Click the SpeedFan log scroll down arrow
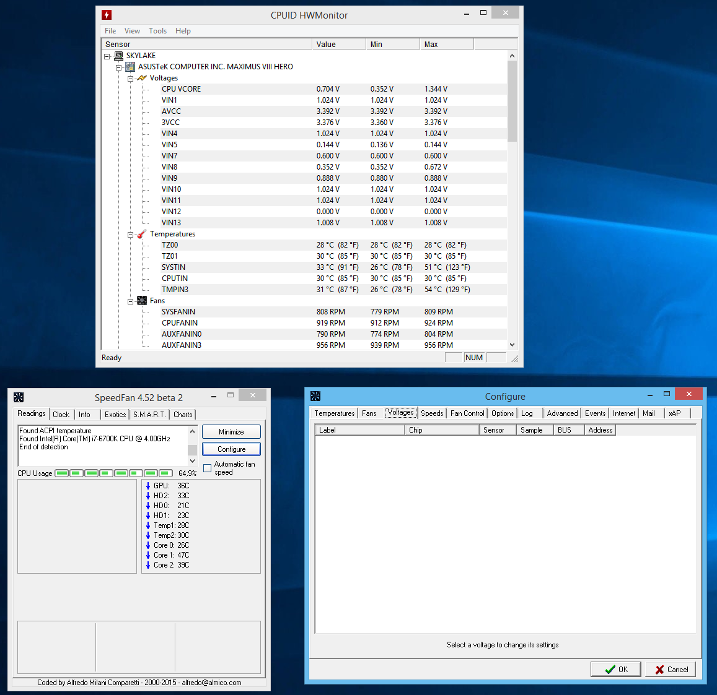 [193, 460]
